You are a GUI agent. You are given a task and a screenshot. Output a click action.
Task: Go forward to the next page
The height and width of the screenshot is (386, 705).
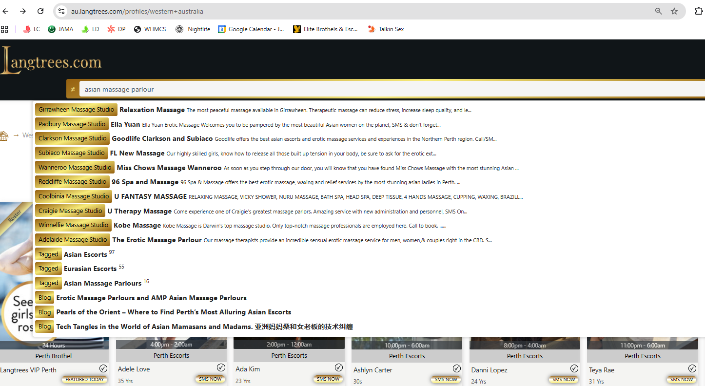coord(23,11)
